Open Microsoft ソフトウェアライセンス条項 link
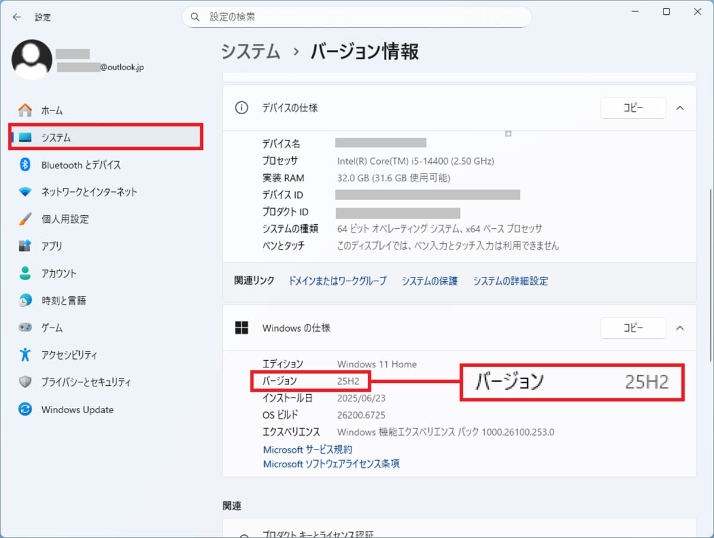Viewport: 714px width, 538px height. [x=331, y=464]
